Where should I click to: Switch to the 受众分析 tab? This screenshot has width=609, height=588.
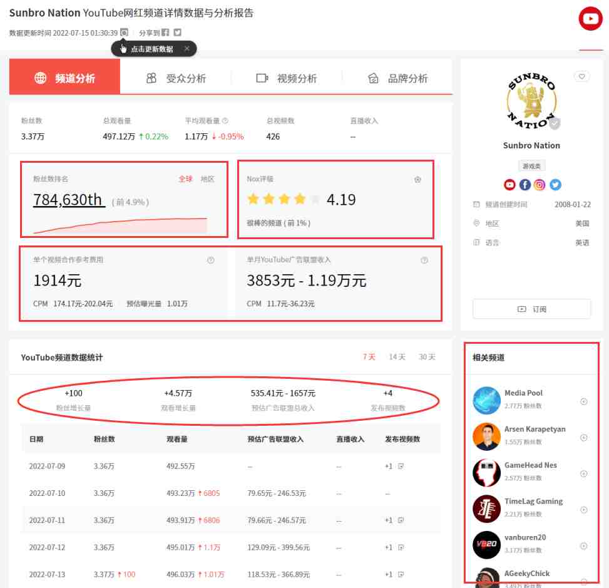pyautogui.click(x=176, y=78)
